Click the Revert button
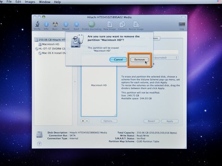The height and width of the screenshot is (166, 222). click(151, 121)
